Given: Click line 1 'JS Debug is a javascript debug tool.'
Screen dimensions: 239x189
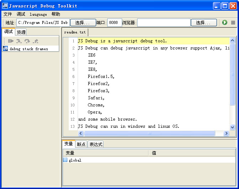Looking at the screenshot, I should tap(122, 41).
